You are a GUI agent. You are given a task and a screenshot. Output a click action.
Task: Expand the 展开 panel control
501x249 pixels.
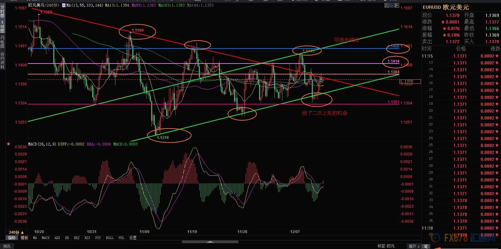pyautogui.click(x=414, y=246)
